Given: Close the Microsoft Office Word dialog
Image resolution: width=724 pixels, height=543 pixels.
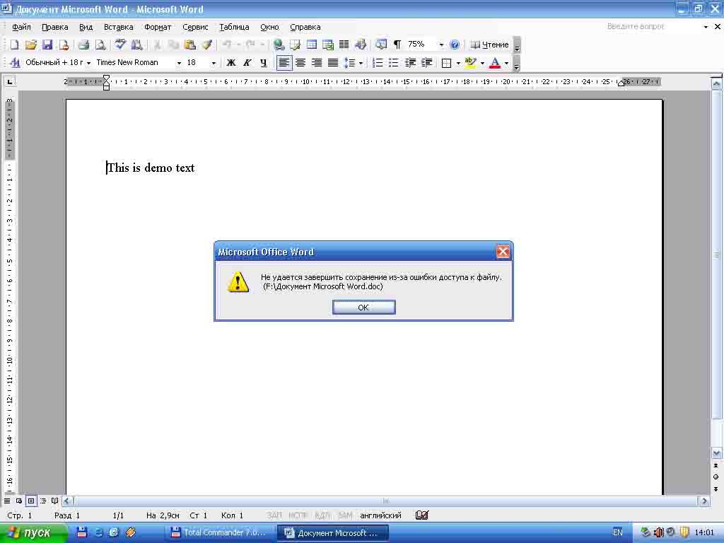Looking at the screenshot, I should tap(503, 252).
